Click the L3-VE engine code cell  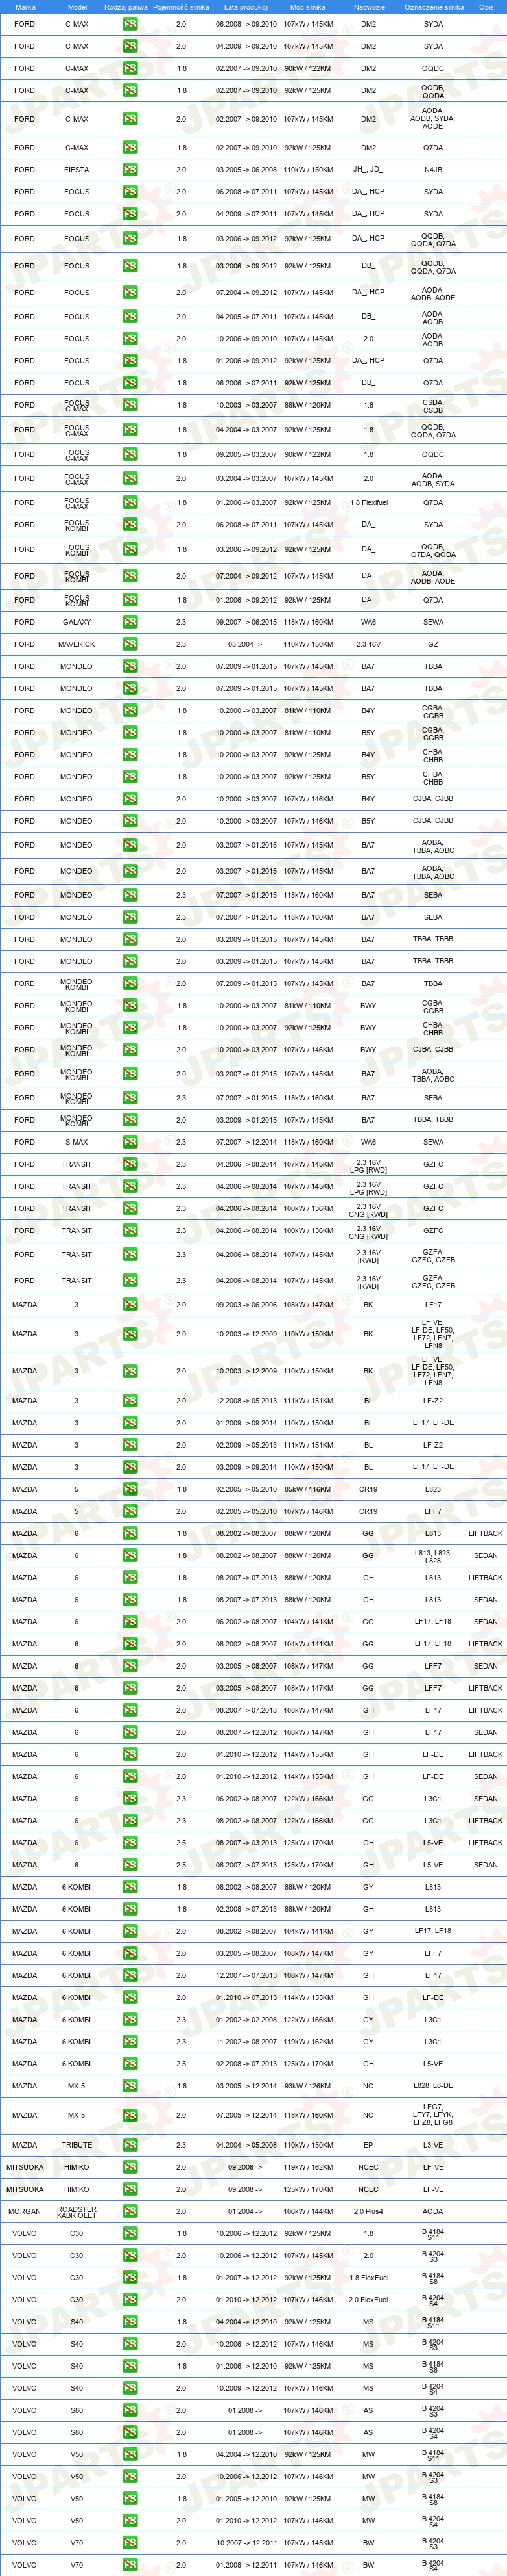[433, 2145]
